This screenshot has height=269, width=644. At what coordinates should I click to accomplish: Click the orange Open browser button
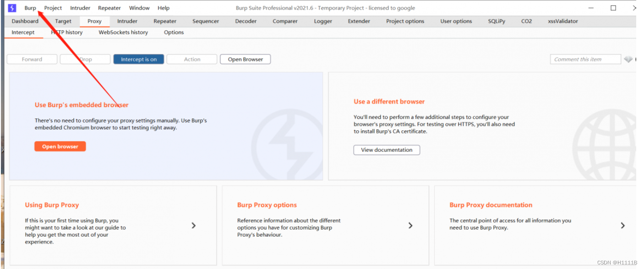click(60, 146)
